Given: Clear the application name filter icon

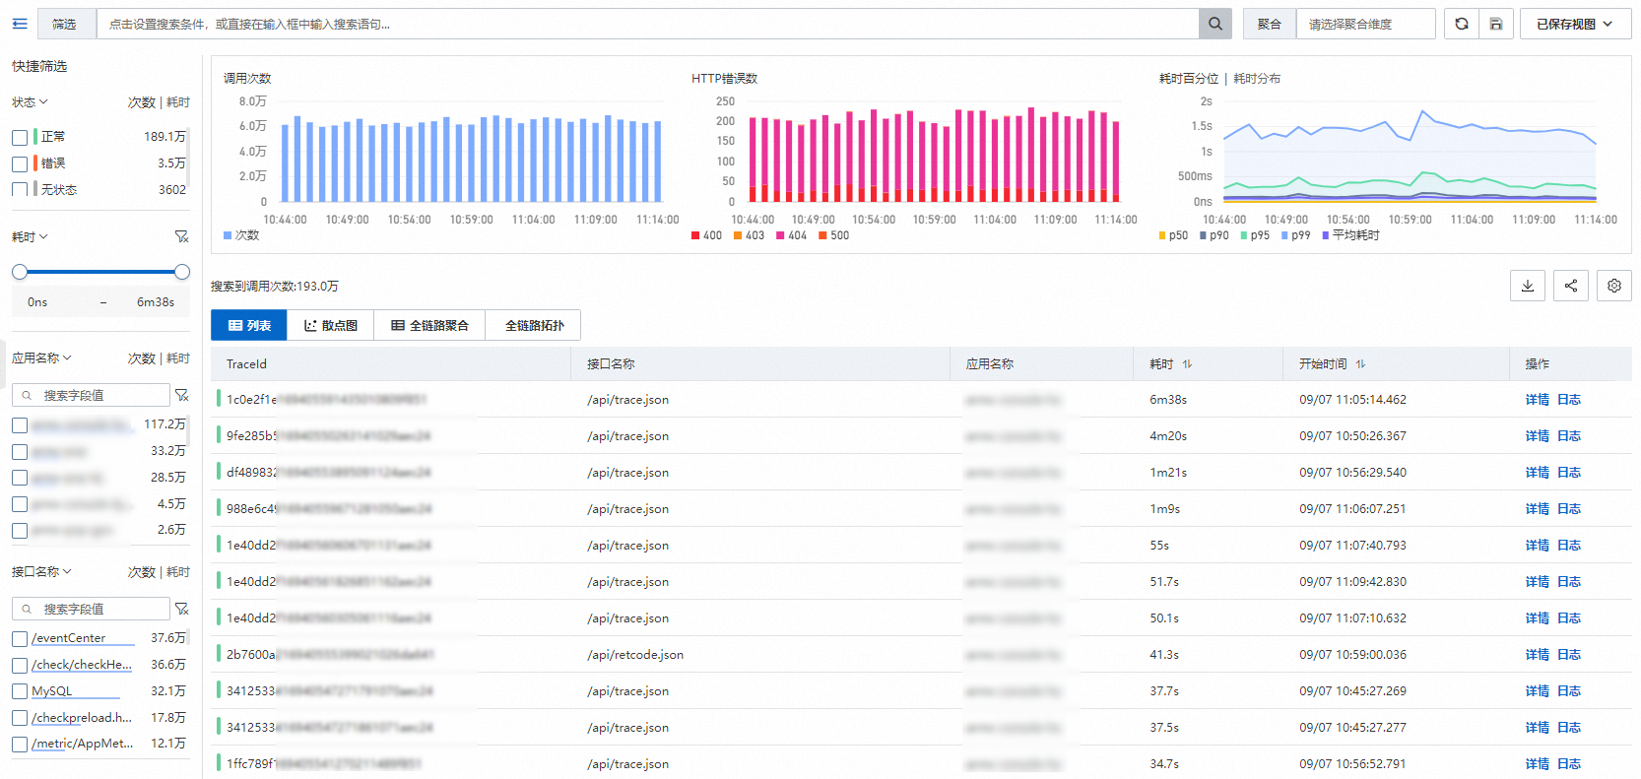Looking at the screenshot, I should (181, 395).
